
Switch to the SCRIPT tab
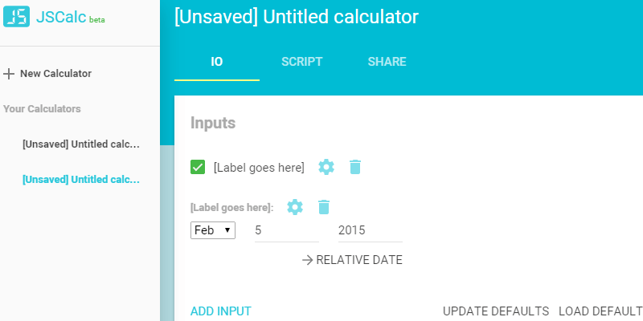302,62
